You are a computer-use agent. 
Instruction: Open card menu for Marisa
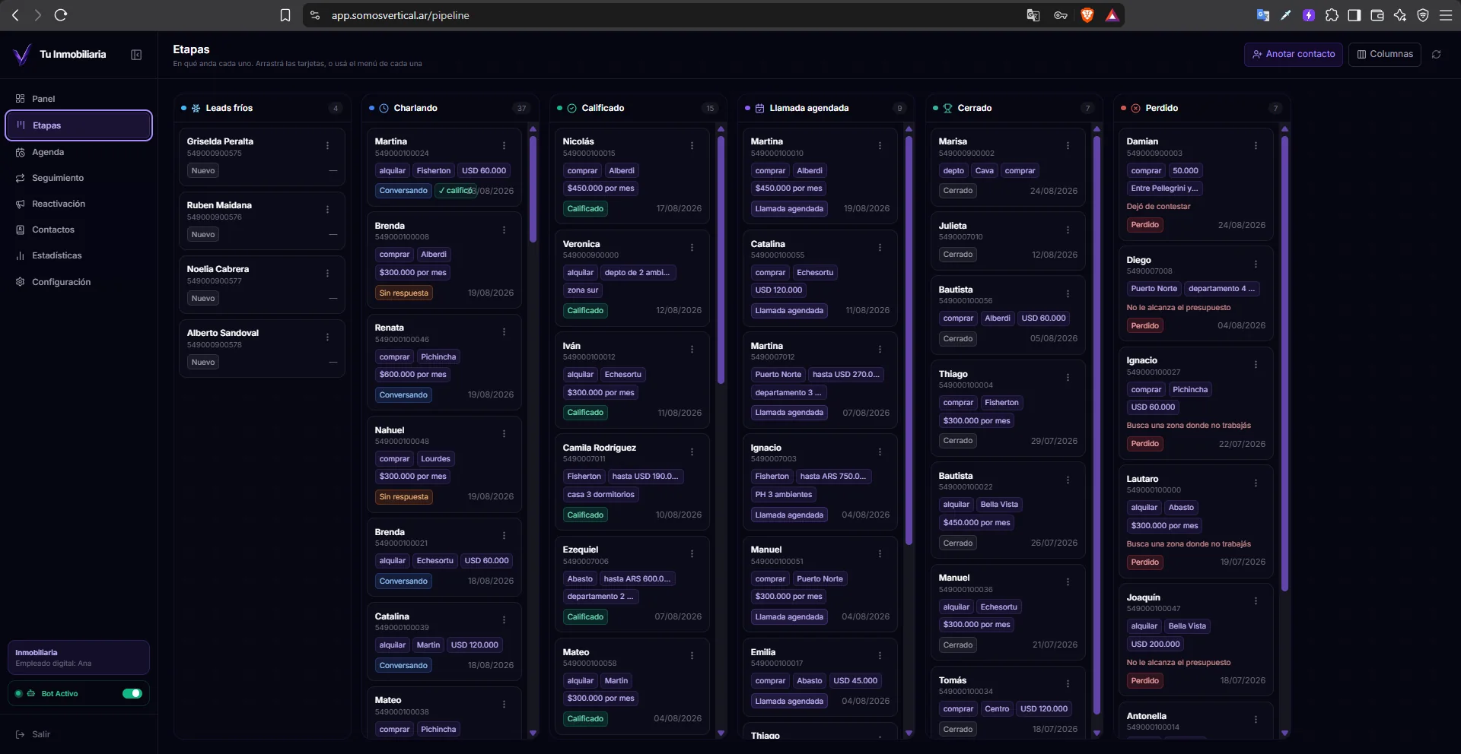(x=1068, y=146)
